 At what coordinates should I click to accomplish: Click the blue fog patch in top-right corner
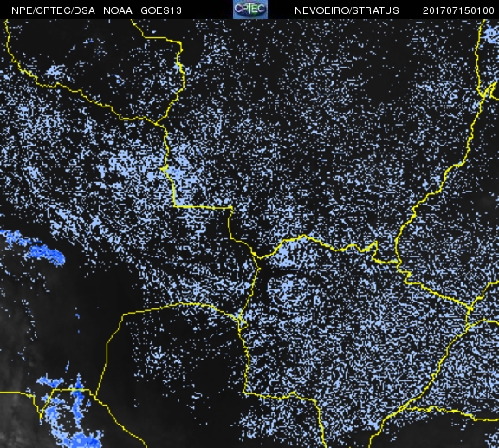tap(489, 35)
